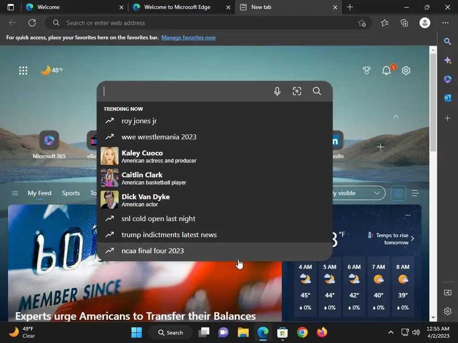The width and height of the screenshot is (458, 343).
Task: Open File Explorer from taskbar
Action: [243, 332]
